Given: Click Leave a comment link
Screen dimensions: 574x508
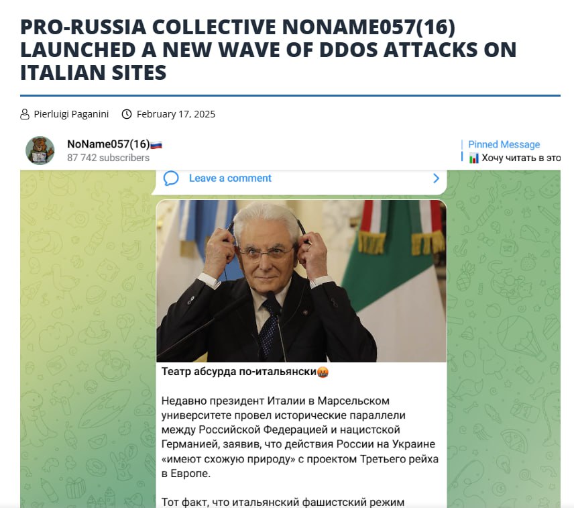Looking at the screenshot, I should pyautogui.click(x=230, y=179).
